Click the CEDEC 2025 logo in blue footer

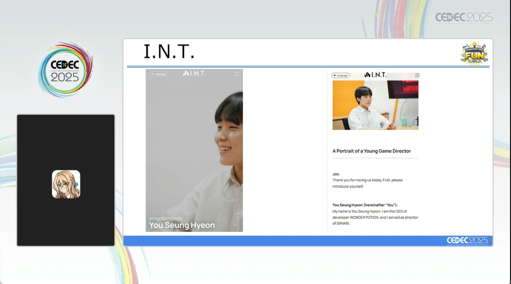point(467,241)
